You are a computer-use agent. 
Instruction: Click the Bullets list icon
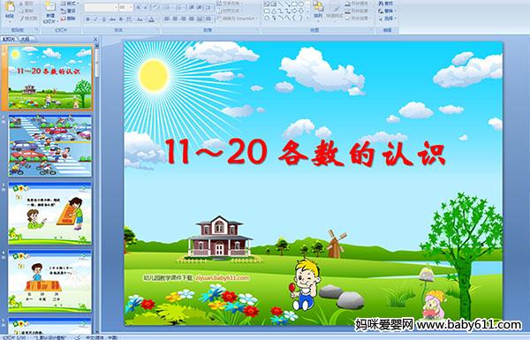click(167, 7)
